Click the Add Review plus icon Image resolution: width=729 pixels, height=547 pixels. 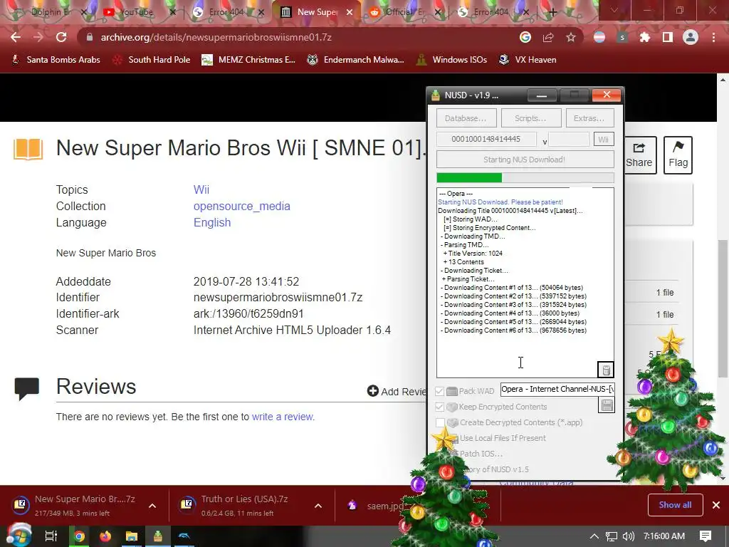[x=372, y=391]
